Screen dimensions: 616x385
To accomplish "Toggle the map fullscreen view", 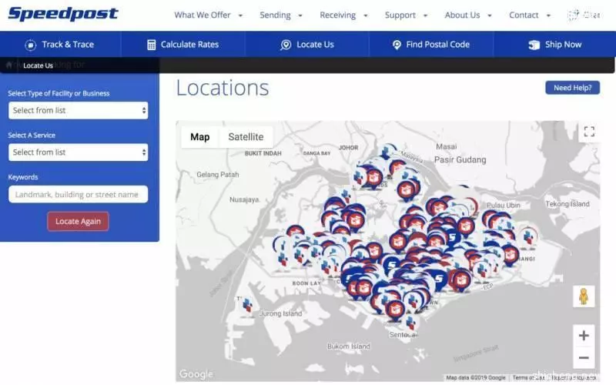I will coord(589,132).
